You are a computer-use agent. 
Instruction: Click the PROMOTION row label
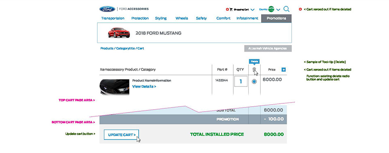pyautogui.click(x=228, y=119)
